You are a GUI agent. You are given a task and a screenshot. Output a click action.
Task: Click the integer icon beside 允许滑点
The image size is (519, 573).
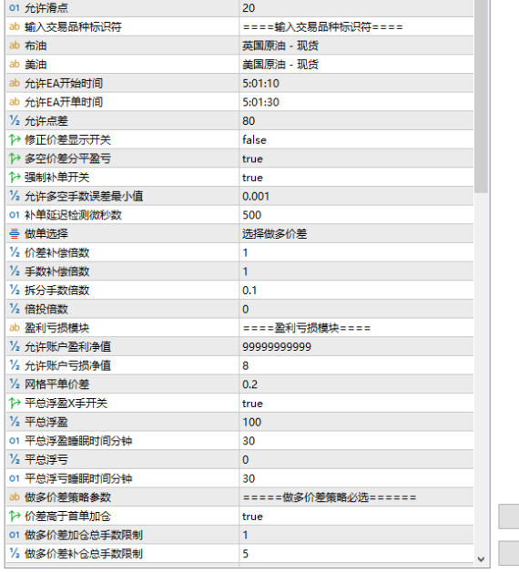[x=15, y=8]
